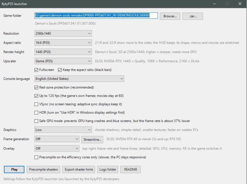Click the .zar... button
Image resolution: width=247 pixels, height=184 pixels.
(x=193, y=16)
